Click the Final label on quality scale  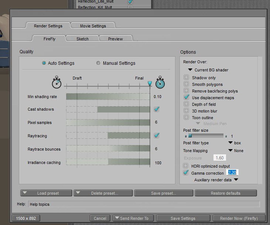pos(139,78)
